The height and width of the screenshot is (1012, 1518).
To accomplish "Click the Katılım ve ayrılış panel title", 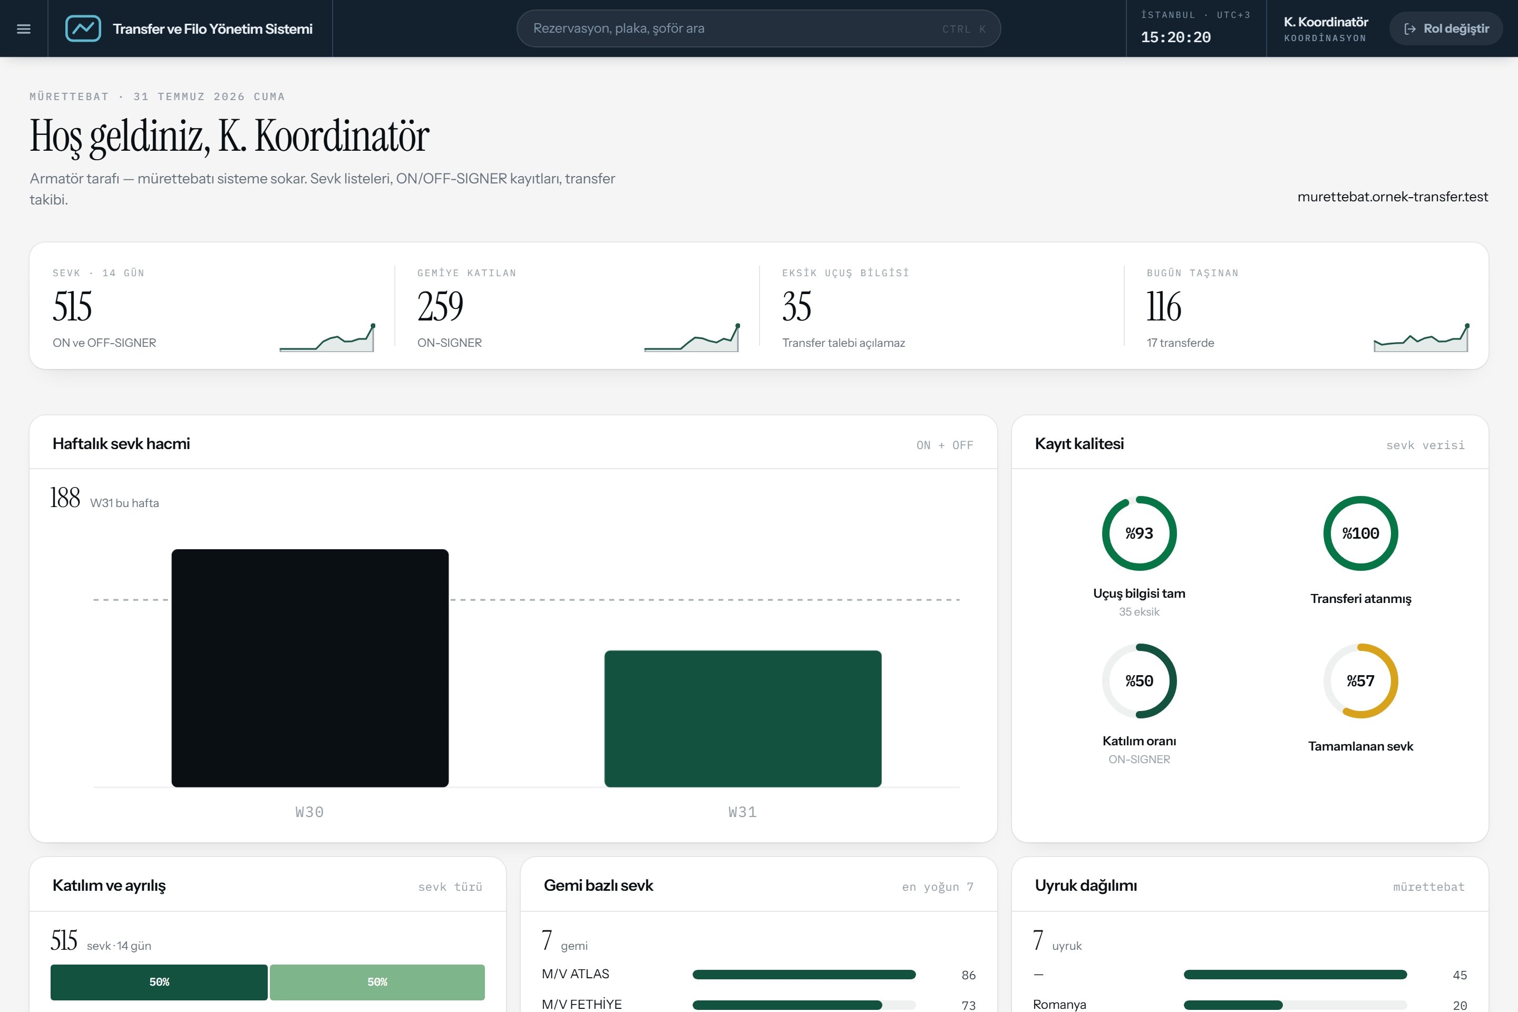I will [x=109, y=885].
